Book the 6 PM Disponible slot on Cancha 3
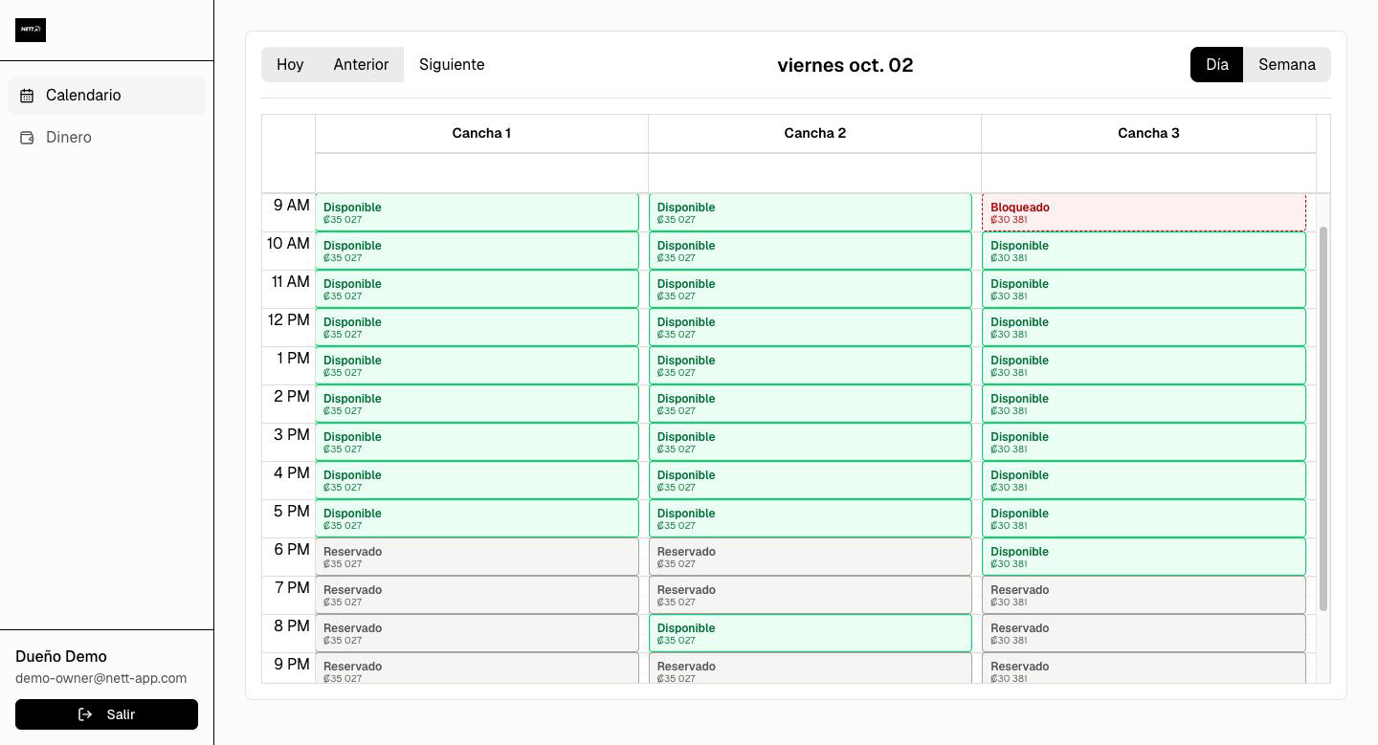The image size is (1378, 745). click(x=1144, y=557)
